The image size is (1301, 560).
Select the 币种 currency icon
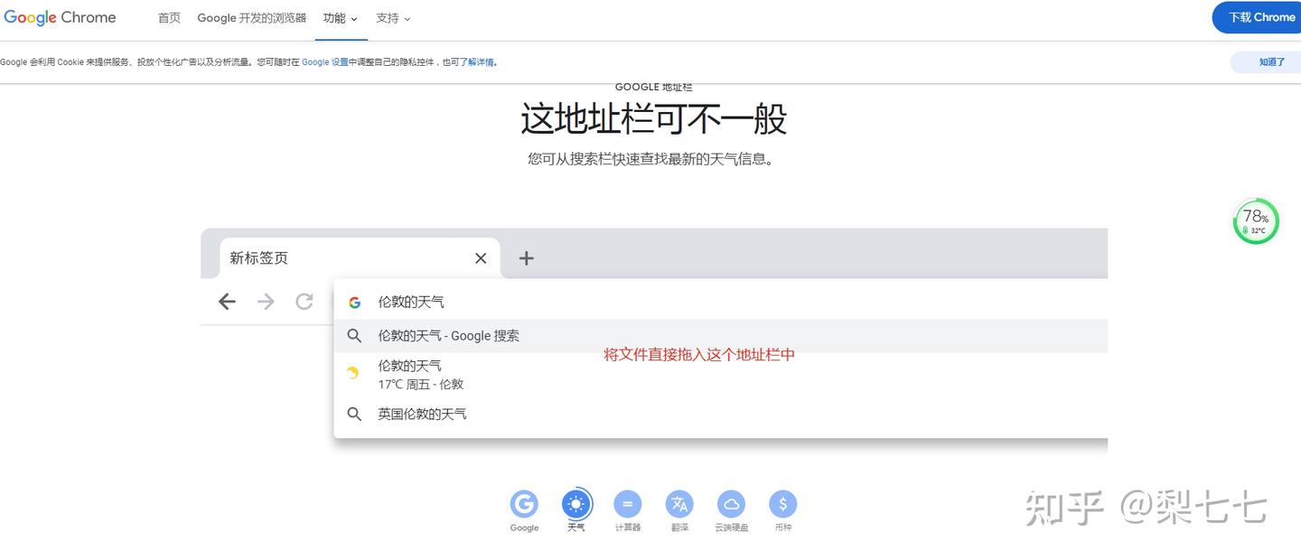[x=782, y=504]
